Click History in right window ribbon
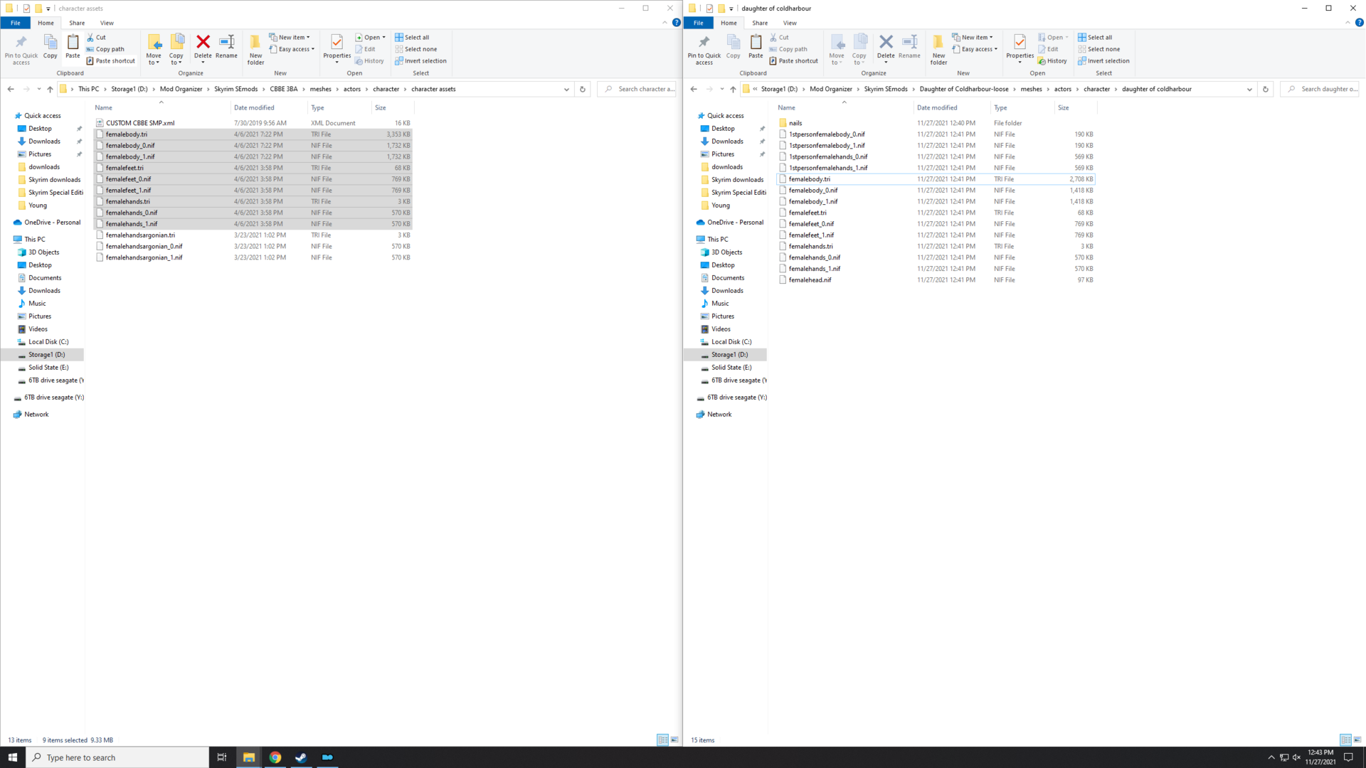Image resolution: width=1366 pixels, height=768 pixels. click(1052, 61)
